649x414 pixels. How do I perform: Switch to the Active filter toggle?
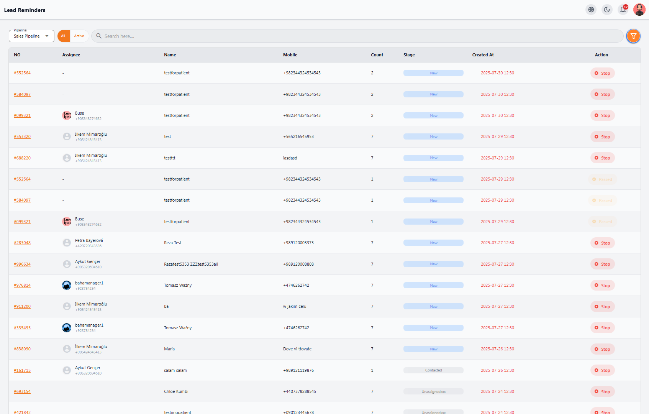tap(79, 36)
